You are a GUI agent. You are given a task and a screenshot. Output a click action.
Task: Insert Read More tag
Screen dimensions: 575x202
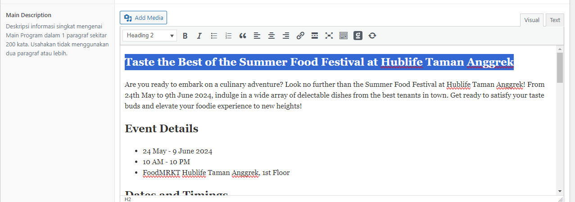[x=315, y=36]
